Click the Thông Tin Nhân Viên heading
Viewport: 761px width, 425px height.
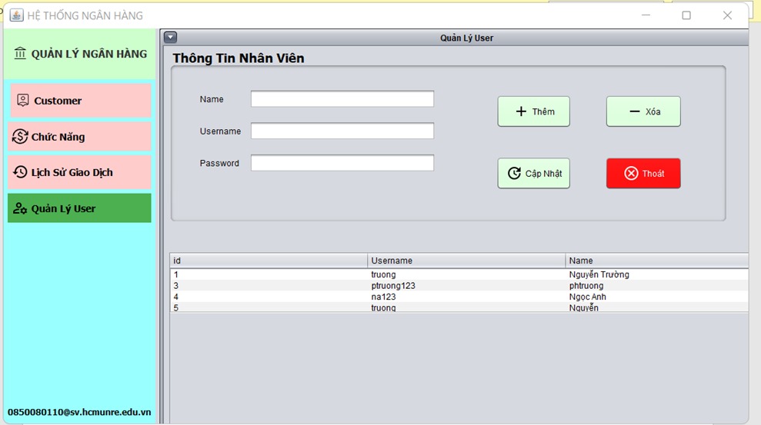239,58
